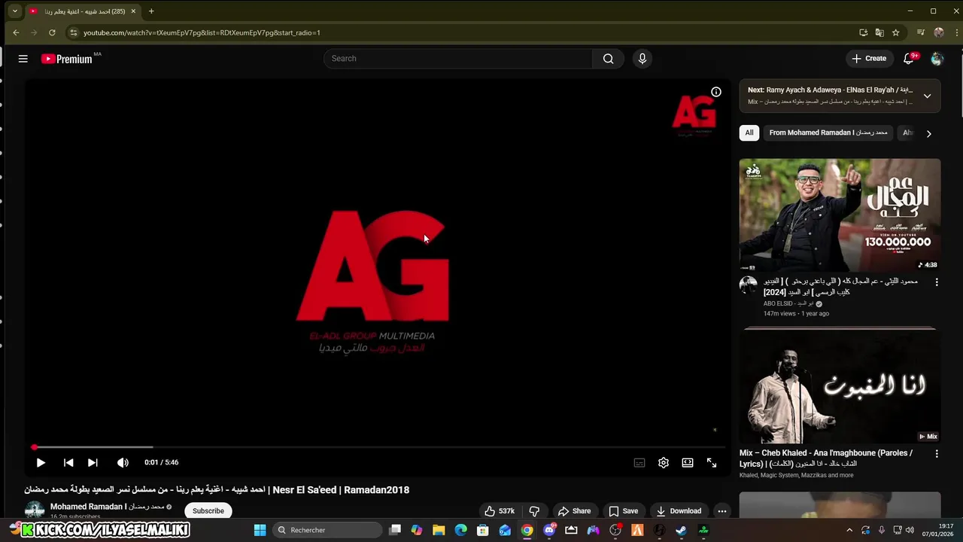Open options for Cheb Khaled mix
963x542 pixels.
pyautogui.click(x=937, y=454)
